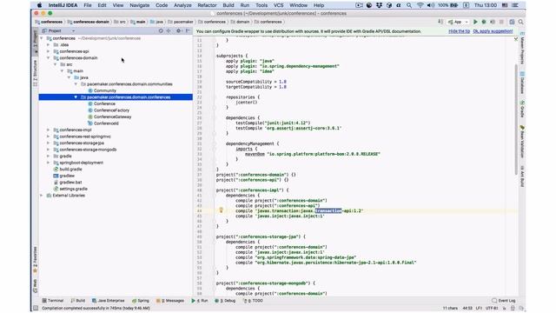Open Project Structure icon in top toolbar
Image resolution: width=556 pixels, height=313 pixels.
point(512,22)
